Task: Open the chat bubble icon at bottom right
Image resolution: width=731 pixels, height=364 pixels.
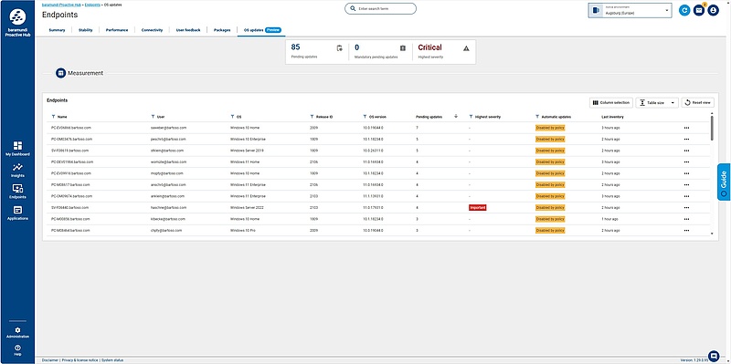Action: coord(714,356)
